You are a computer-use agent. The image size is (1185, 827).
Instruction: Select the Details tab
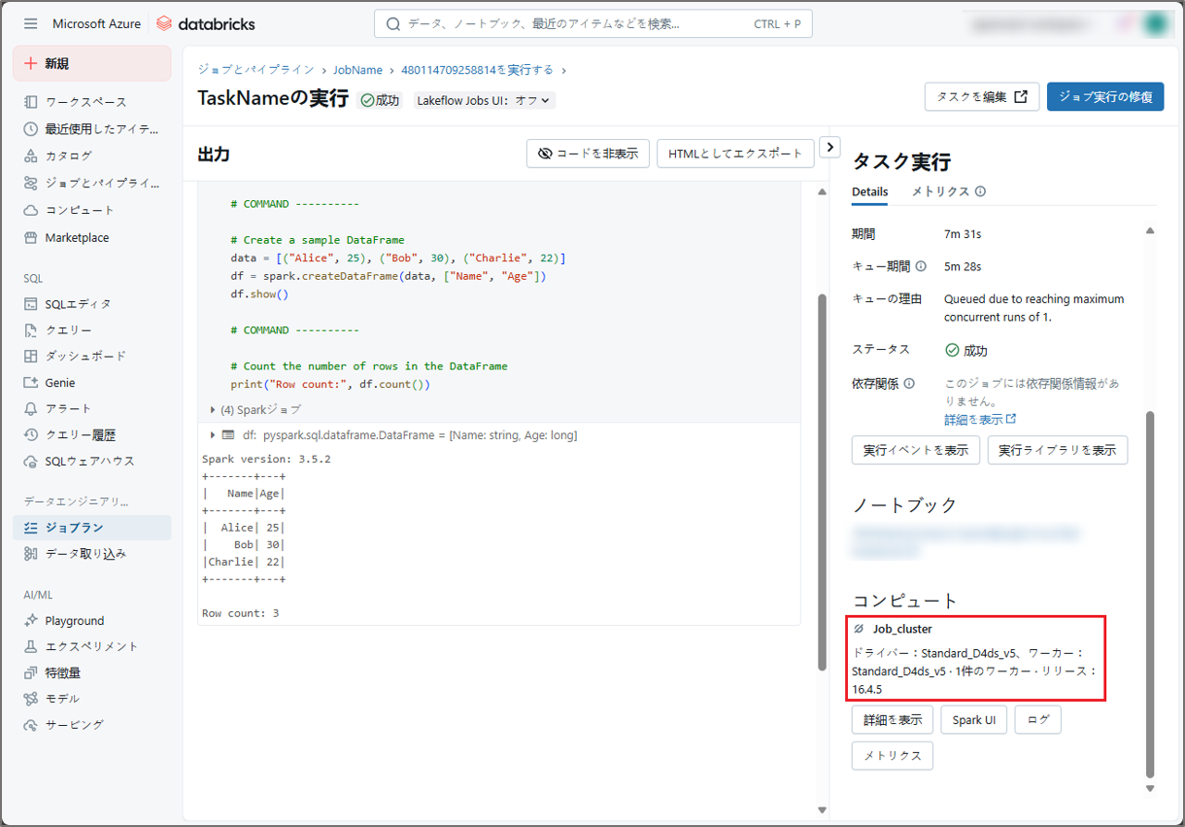click(x=869, y=191)
